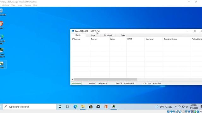This screenshot has height=113, width=202.
Task: Click the [Notification] status bar label
Action: pyautogui.click(x=76, y=83)
